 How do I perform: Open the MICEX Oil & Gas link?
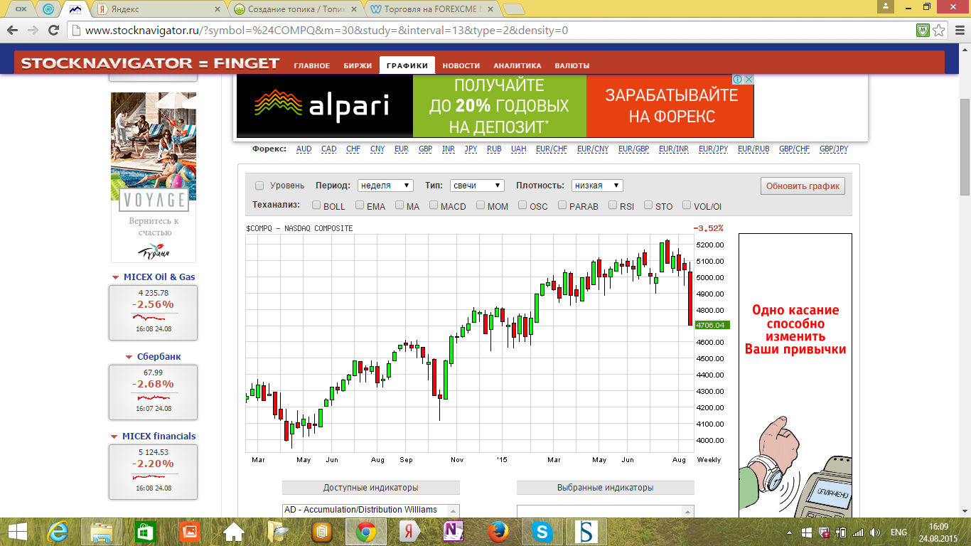(x=159, y=277)
